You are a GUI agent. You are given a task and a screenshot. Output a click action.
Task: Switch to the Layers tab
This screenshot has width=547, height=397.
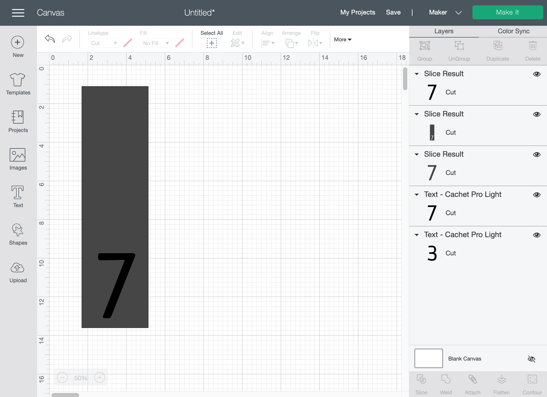[x=444, y=31]
